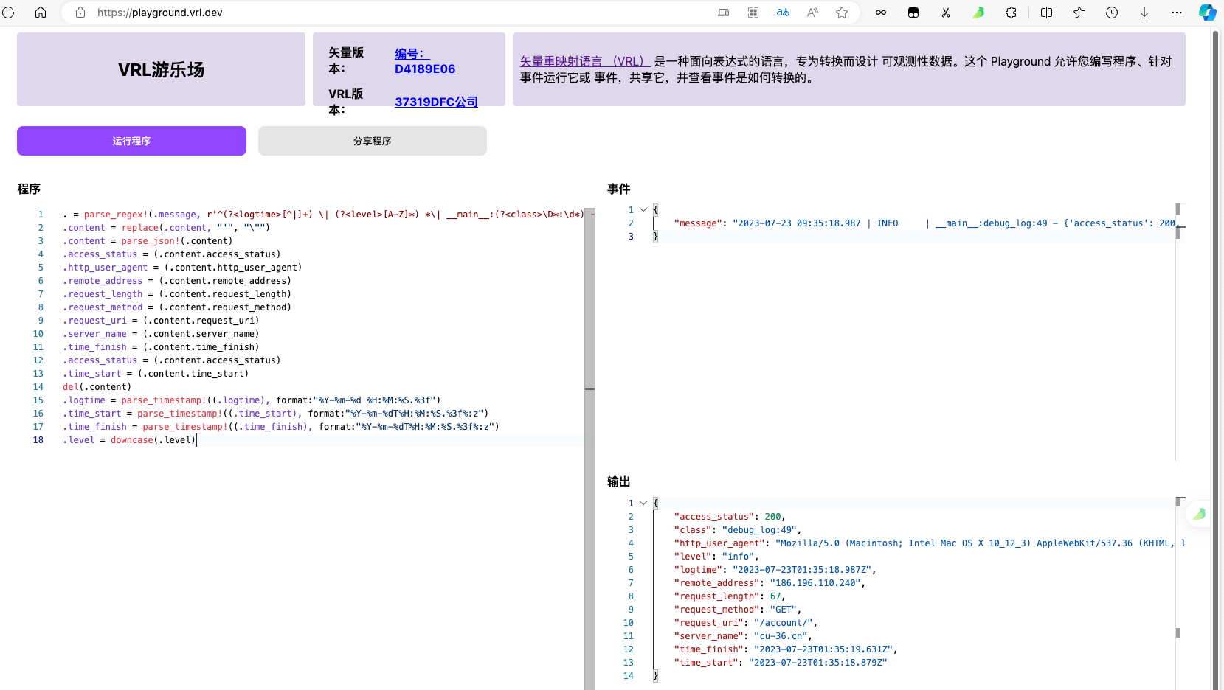Screen dimensions: 1224x690
Task: Open downloads arrow icon
Action: pyautogui.click(x=1144, y=13)
